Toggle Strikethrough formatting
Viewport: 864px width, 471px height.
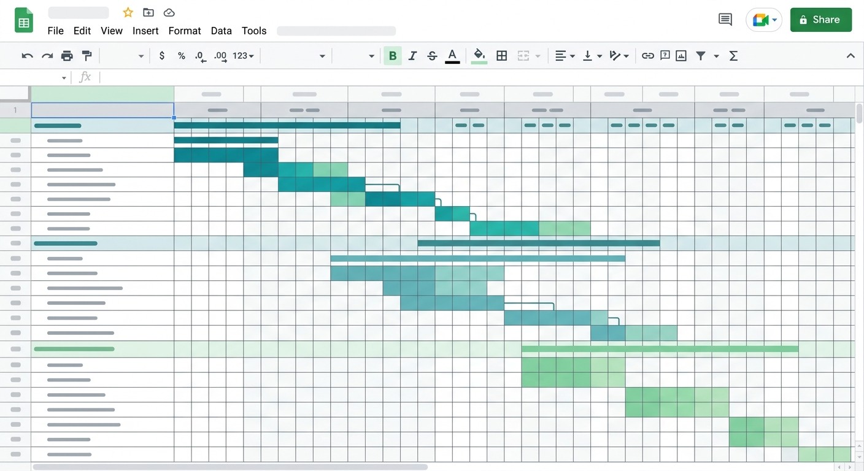(432, 56)
